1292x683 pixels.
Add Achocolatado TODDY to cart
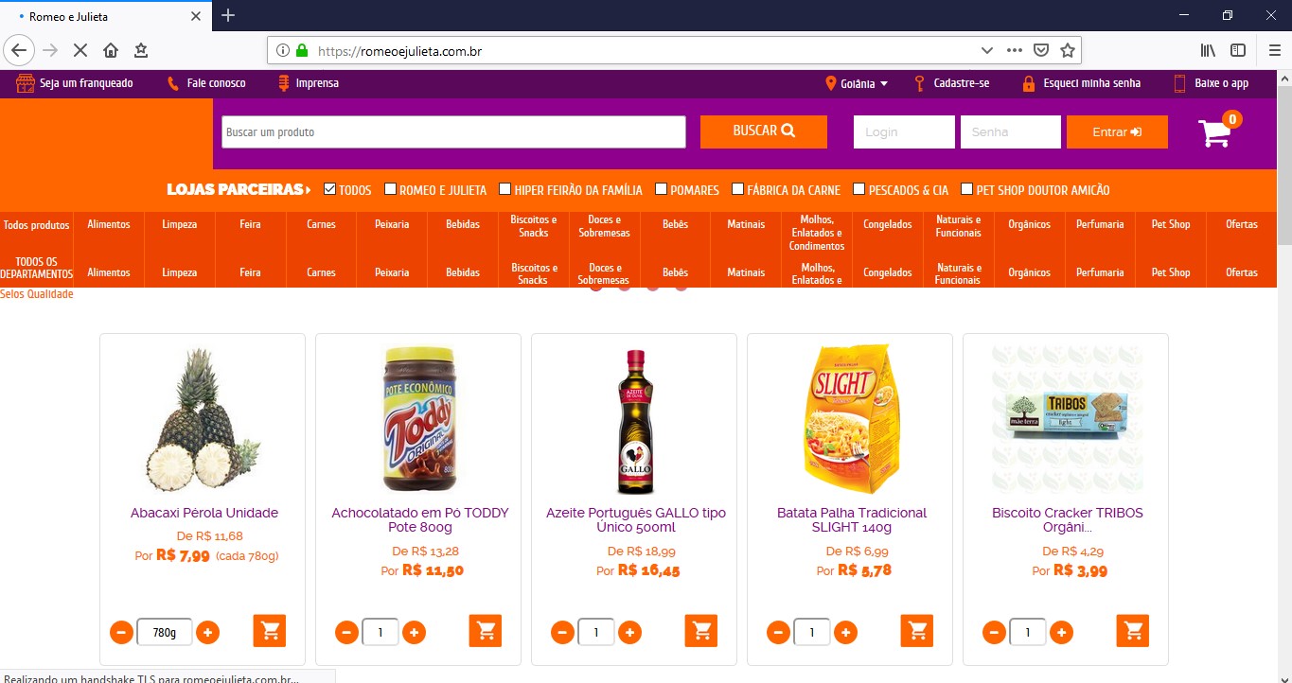tap(486, 631)
